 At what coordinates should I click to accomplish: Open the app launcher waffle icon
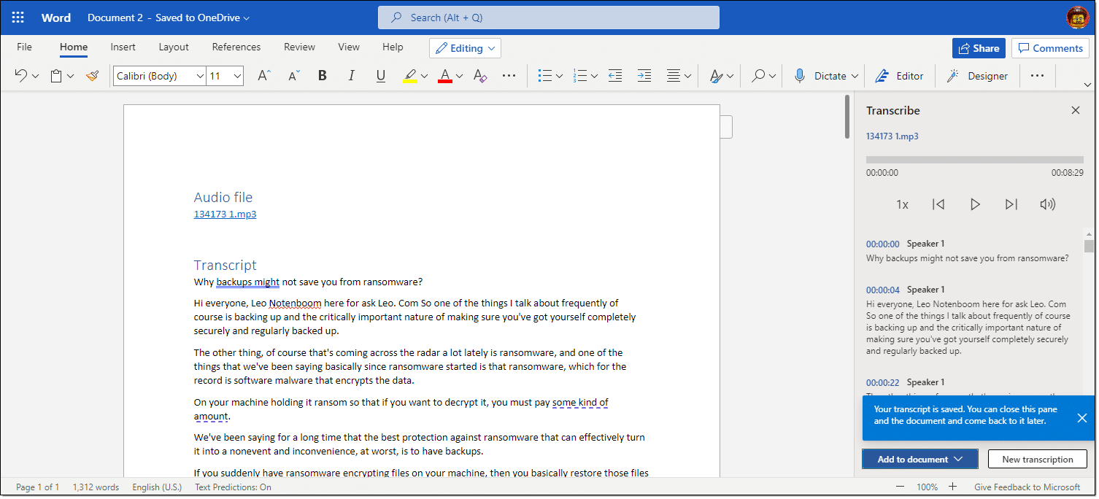18,18
